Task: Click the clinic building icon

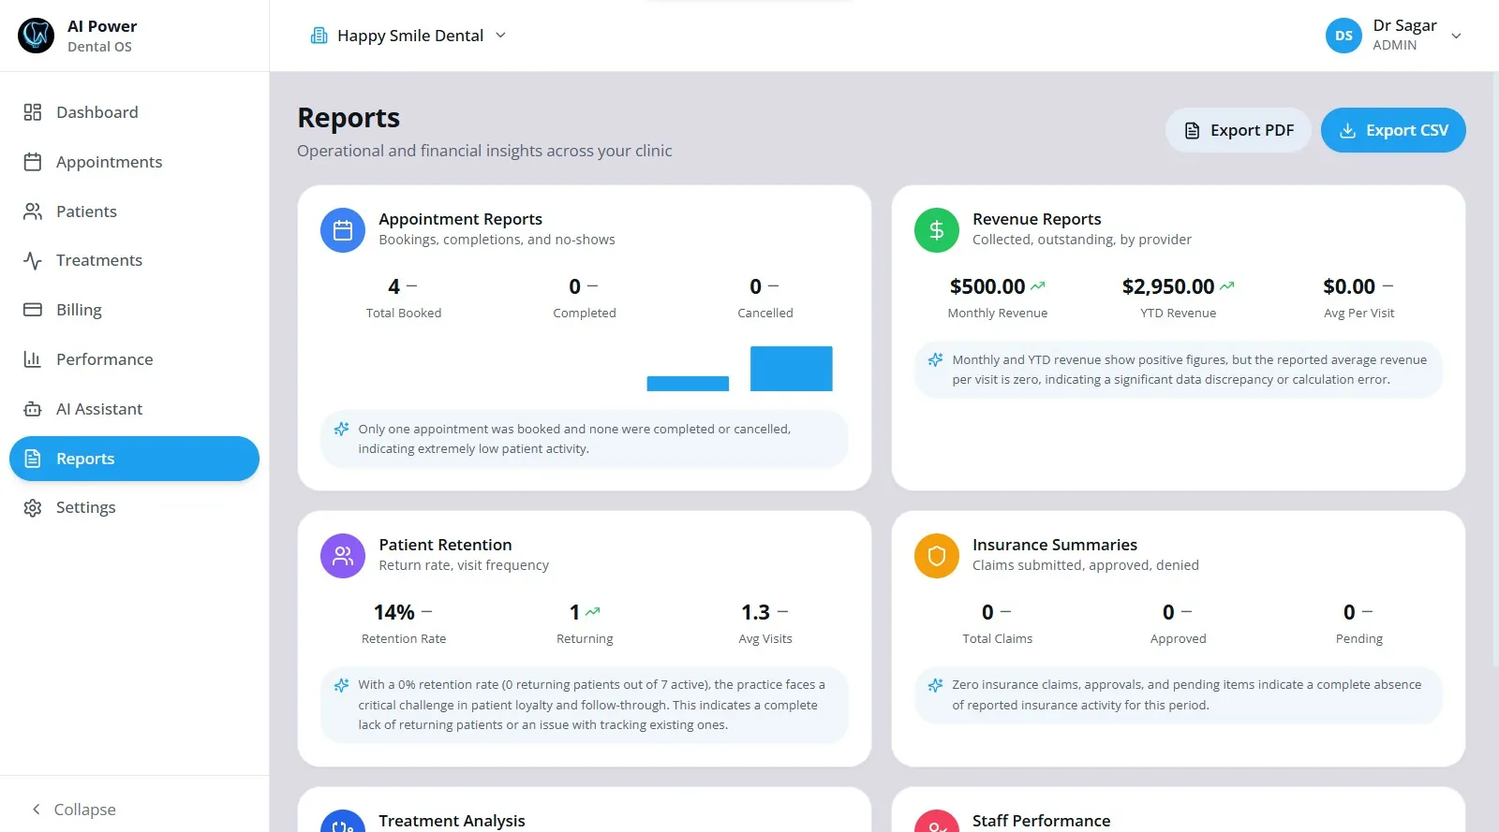Action: coord(319,36)
